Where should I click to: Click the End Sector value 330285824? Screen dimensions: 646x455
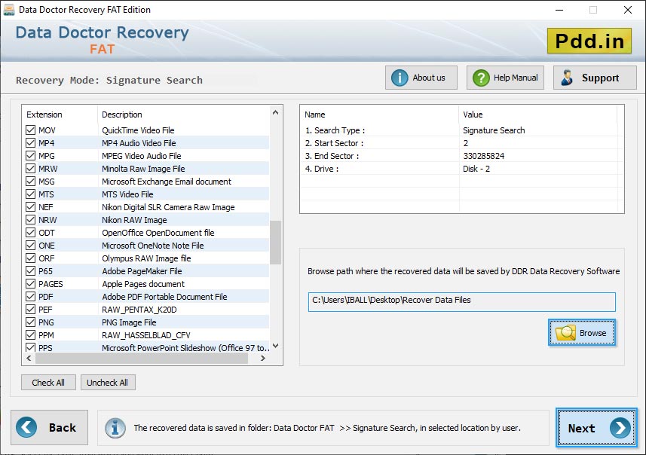pyautogui.click(x=484, y=156)
